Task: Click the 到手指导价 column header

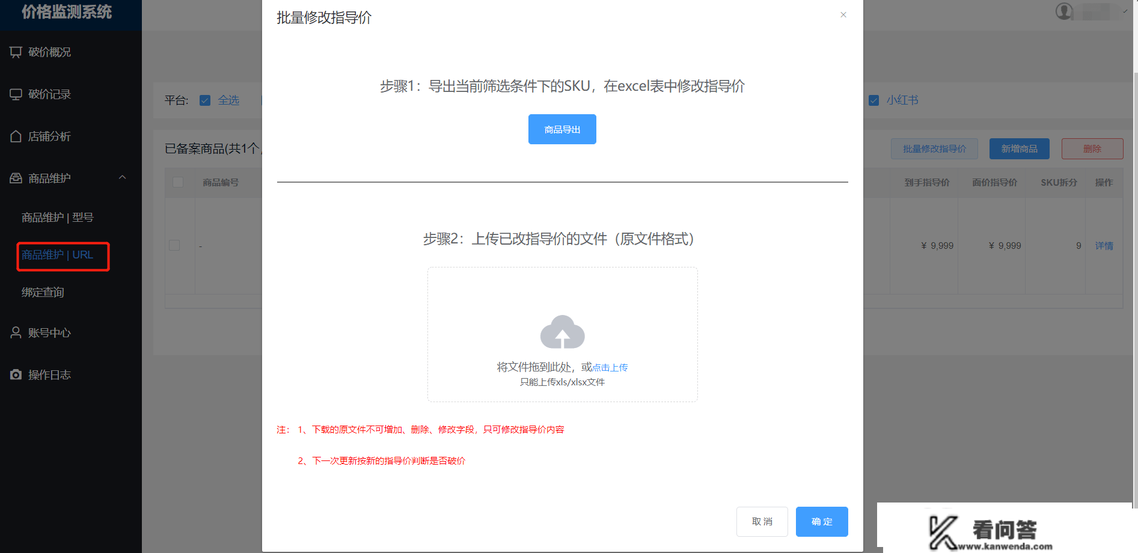Action: [x=927, y=183]
